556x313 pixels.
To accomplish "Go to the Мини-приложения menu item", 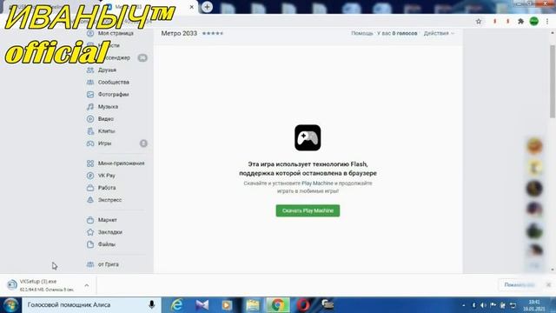I will click(x=121, y=163).
